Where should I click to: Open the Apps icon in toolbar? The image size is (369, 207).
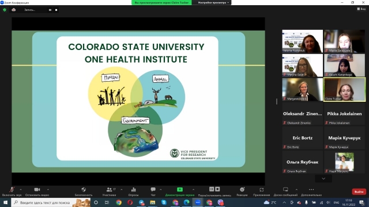coord(261,189)
